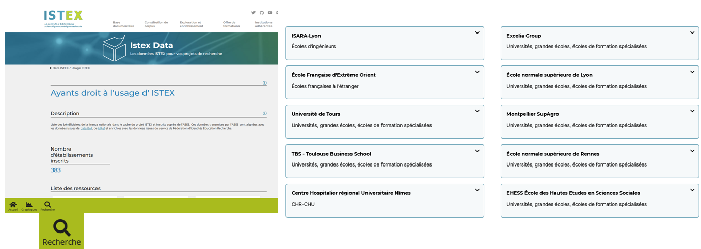The image size is (701, 249).
Task: Expand the Excelia Group card chevron
Action: tap(692, 33)
